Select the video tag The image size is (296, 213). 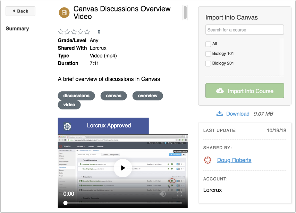pyautogui.click(x=69, y=105)
